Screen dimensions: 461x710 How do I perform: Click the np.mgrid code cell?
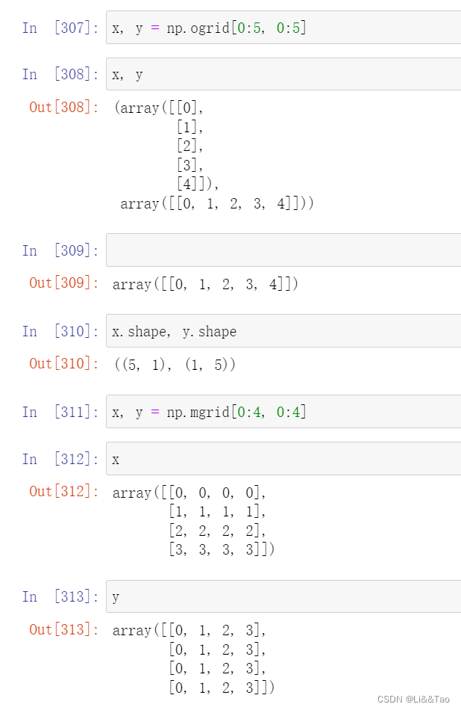pos(283,411)
